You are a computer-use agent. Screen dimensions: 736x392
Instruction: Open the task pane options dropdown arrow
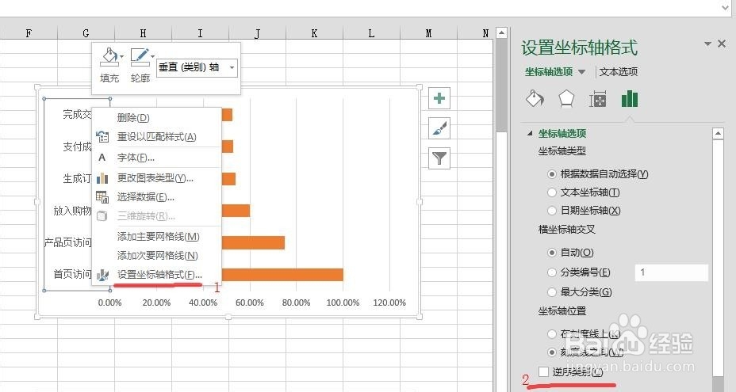(707, 44)
